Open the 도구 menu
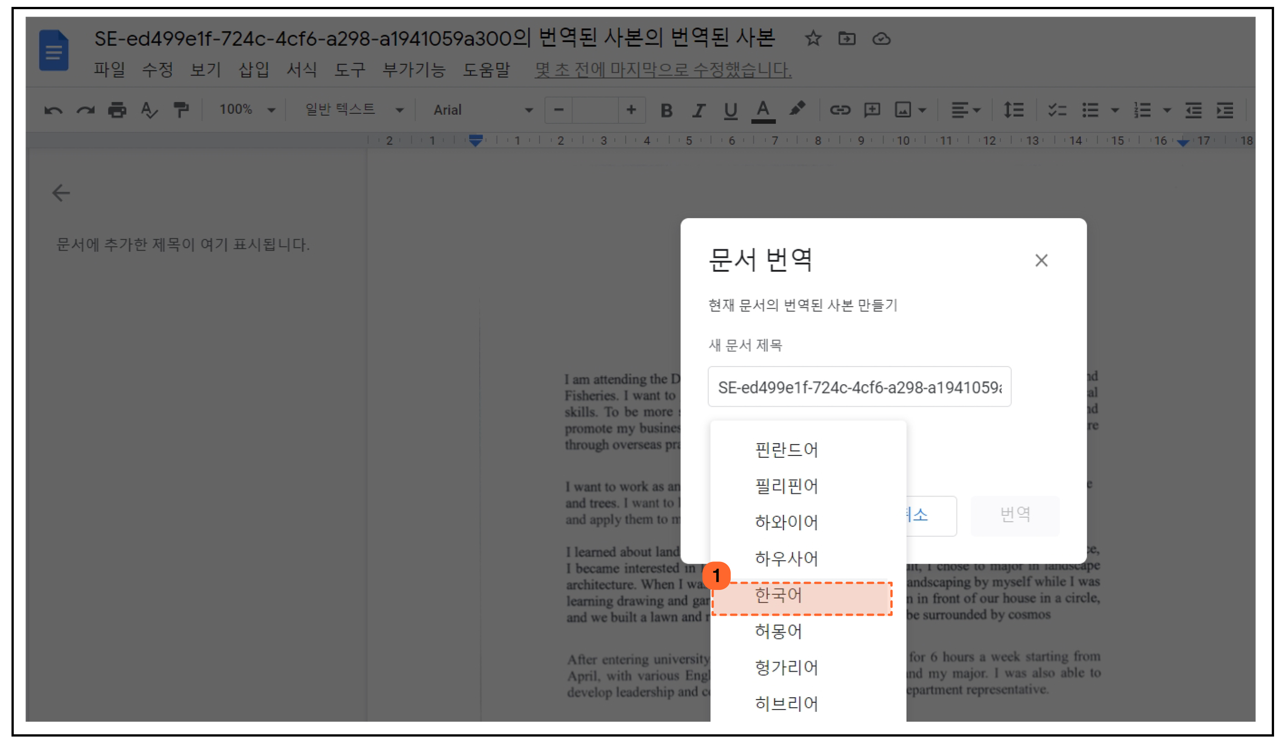 (350, 70)
